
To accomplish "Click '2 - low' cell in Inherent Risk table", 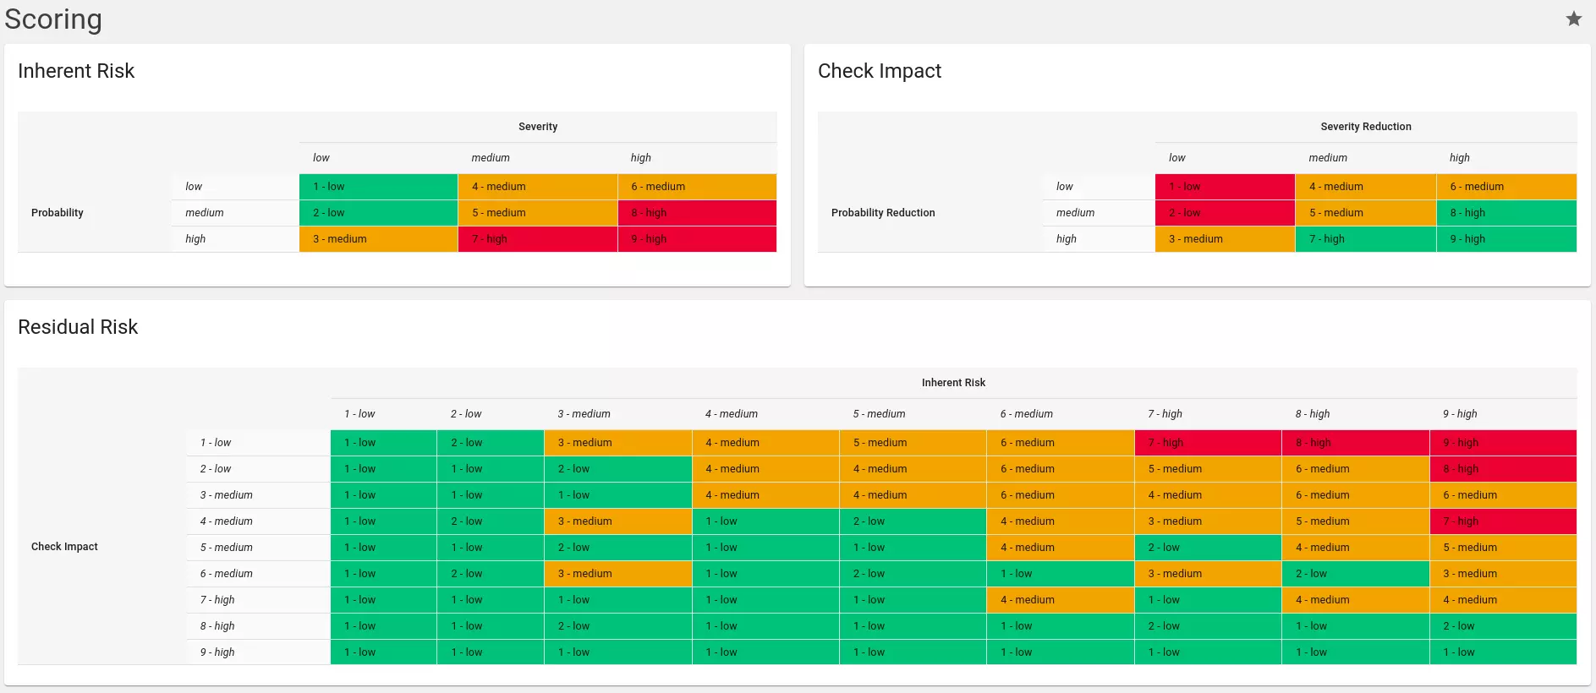I will pyautogui.click(x=378, y=213).
